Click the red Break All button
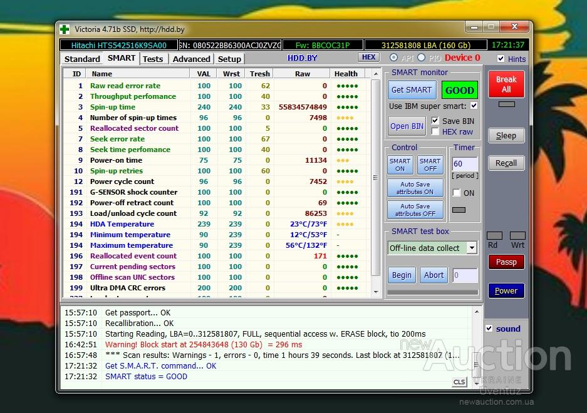587x413 pixels. [506, 84]
